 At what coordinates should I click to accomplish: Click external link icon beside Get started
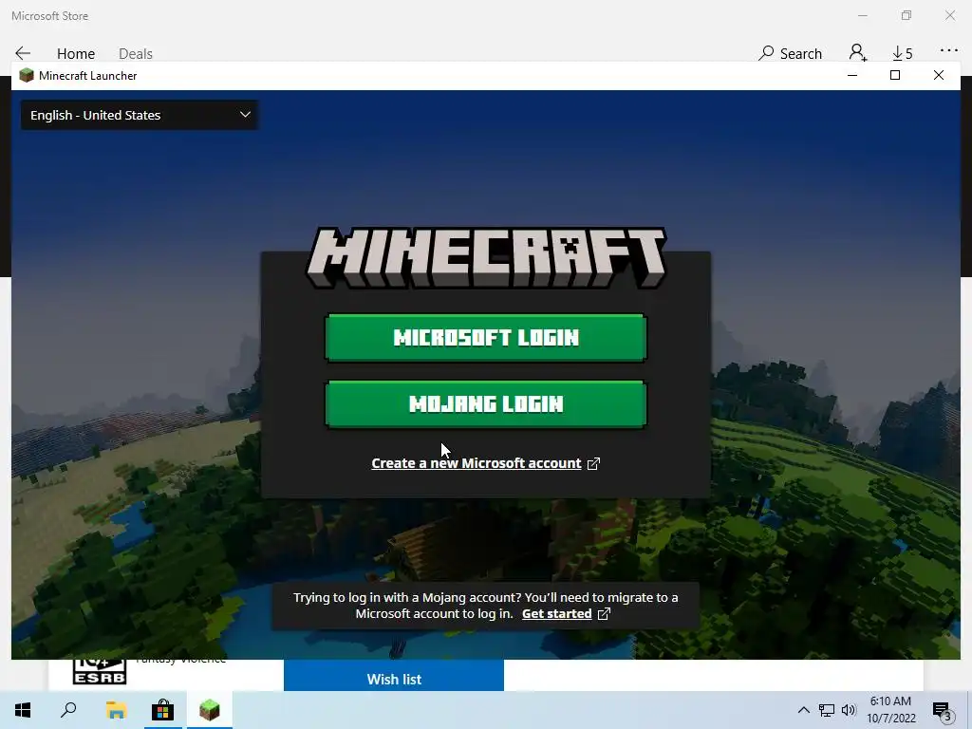[x=604, y=614]
